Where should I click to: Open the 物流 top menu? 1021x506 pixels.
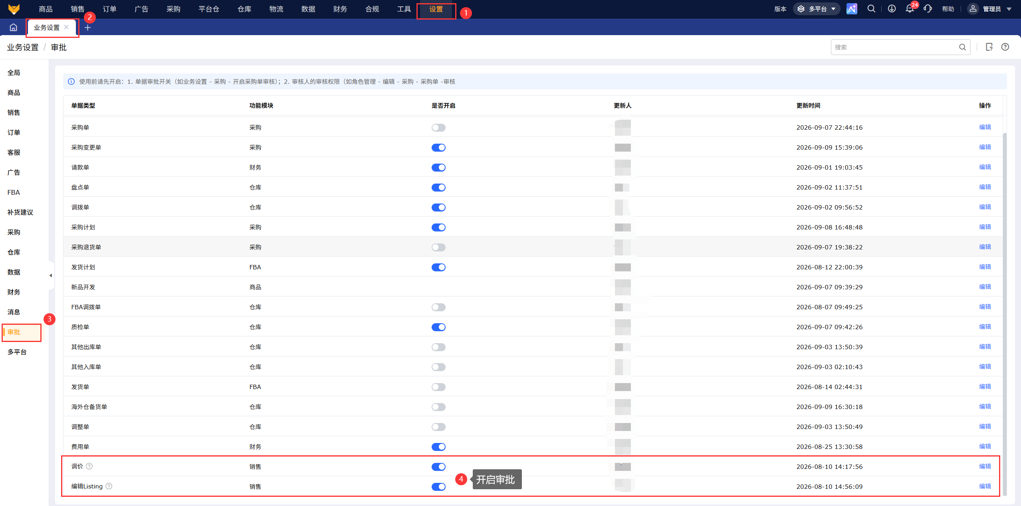pyautogui.click(x=276, y=9)
